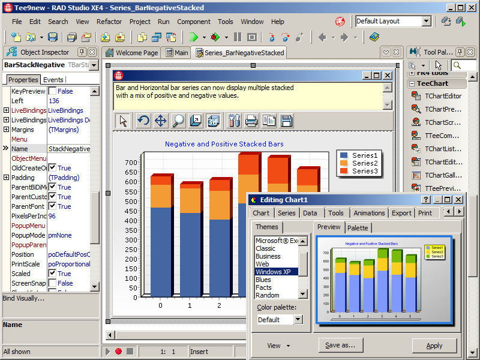Uncheck the ParentBiDiMode property checkbox
Image resolution: width=480 pixels, height=360 pixels.
52,187
